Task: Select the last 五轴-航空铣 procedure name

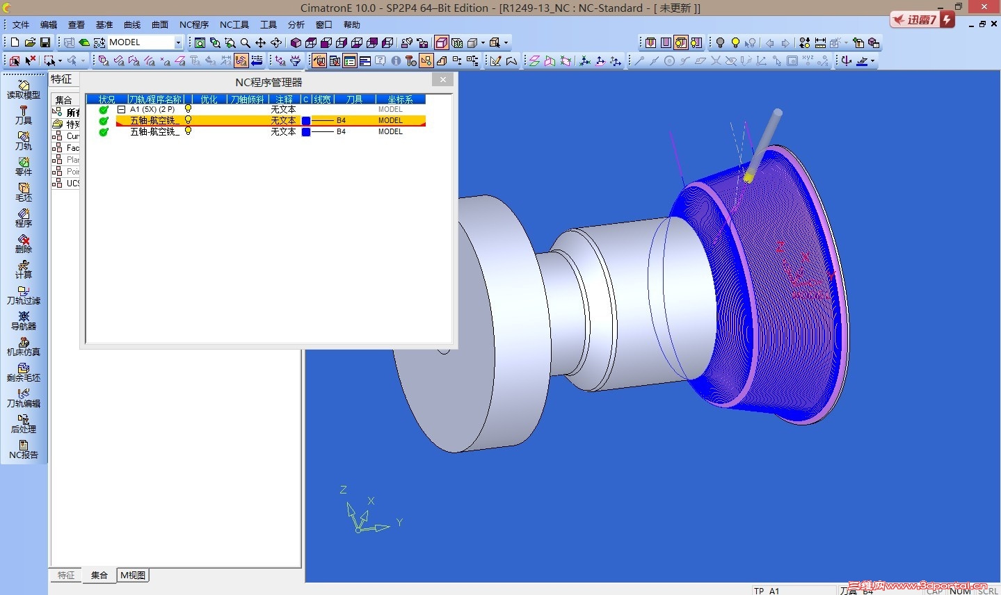Action: tap(154, 131)
